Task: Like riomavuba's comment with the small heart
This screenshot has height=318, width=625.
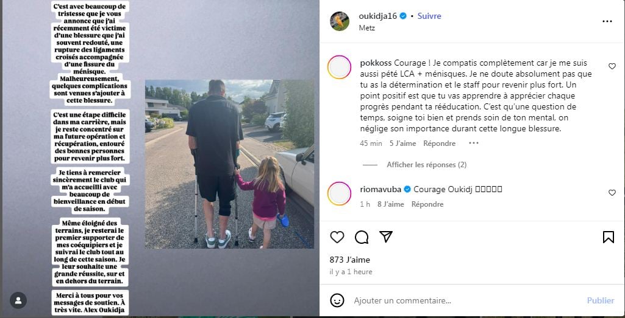Action: (612, 193)
